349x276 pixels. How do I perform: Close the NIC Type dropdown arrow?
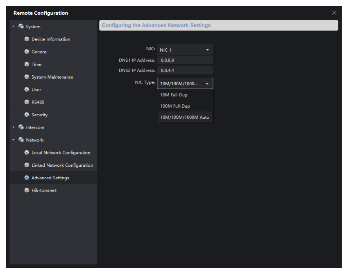click(207, 84)
